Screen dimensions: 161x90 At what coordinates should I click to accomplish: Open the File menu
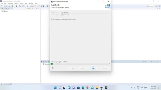coord(2,3)
